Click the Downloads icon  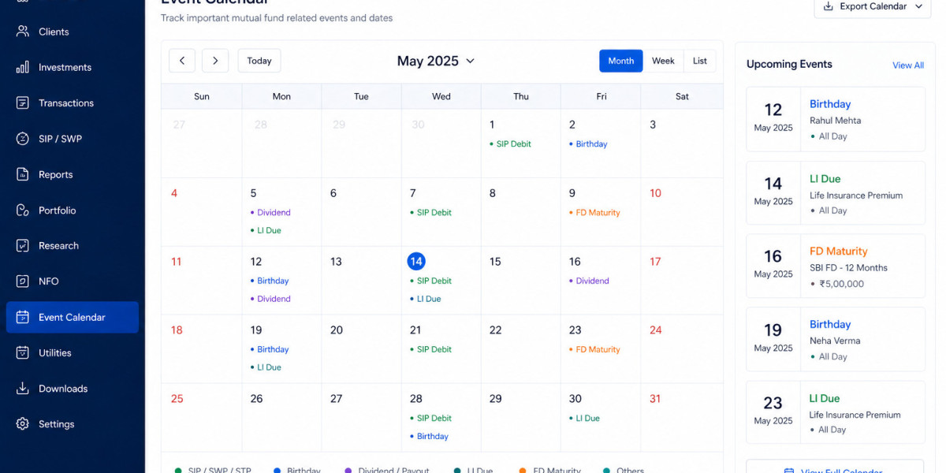[22, 389]
